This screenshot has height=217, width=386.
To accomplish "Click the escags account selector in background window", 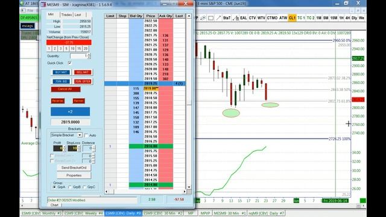I will coord(27,26).
